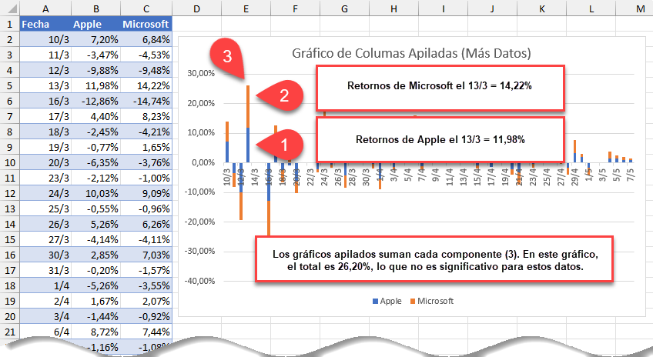Select entire column B by its header
This screenshot has height=357, width=653.
[95, 8]
